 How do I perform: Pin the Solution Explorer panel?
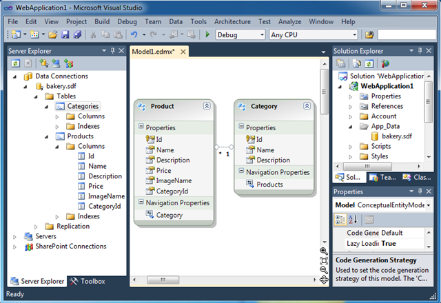[420, 50]
